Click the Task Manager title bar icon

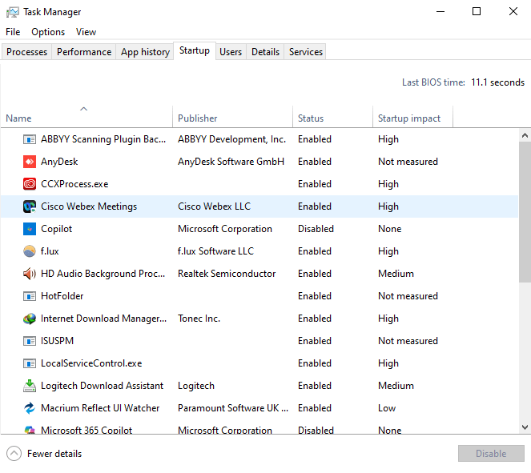13,12
